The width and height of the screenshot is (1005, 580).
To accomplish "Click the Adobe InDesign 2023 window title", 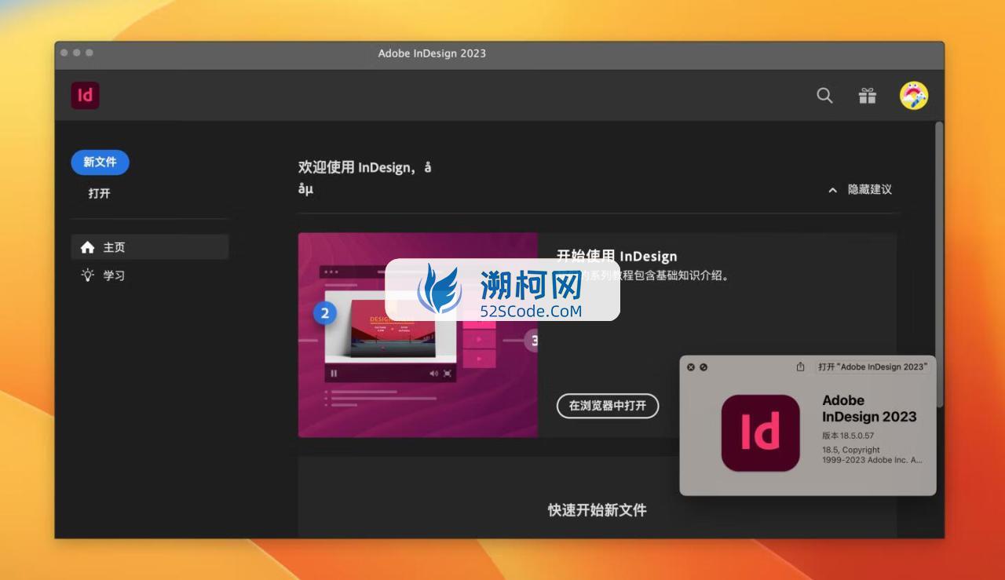I will click(432, 53).
